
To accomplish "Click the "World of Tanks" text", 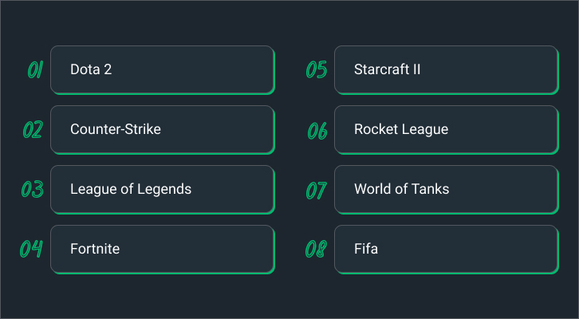I will click(x=401, y=189).
